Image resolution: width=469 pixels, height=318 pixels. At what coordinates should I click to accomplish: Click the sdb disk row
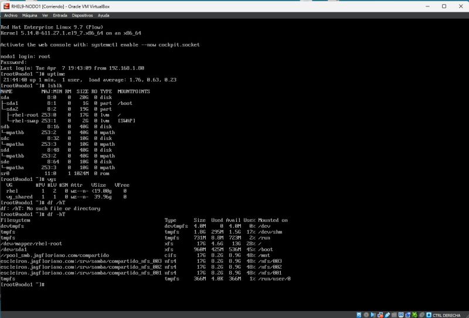tap(56, 126)
